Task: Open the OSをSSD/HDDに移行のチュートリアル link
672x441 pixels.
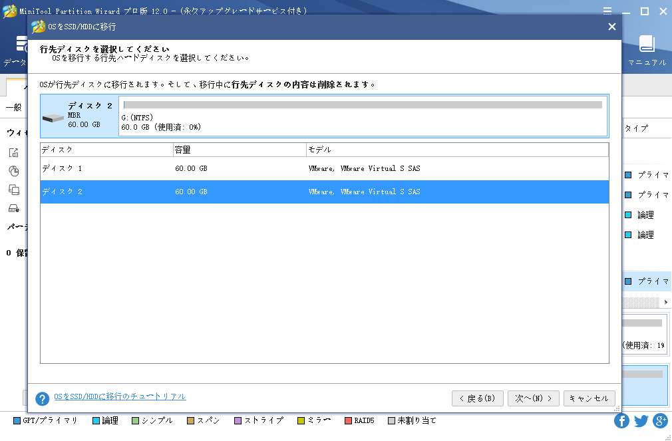Action: point(120,396)
